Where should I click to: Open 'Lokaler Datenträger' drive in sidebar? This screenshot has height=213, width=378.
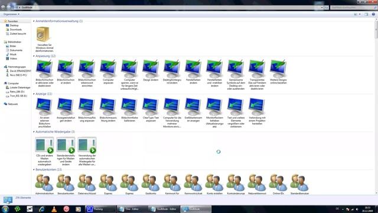20,88
